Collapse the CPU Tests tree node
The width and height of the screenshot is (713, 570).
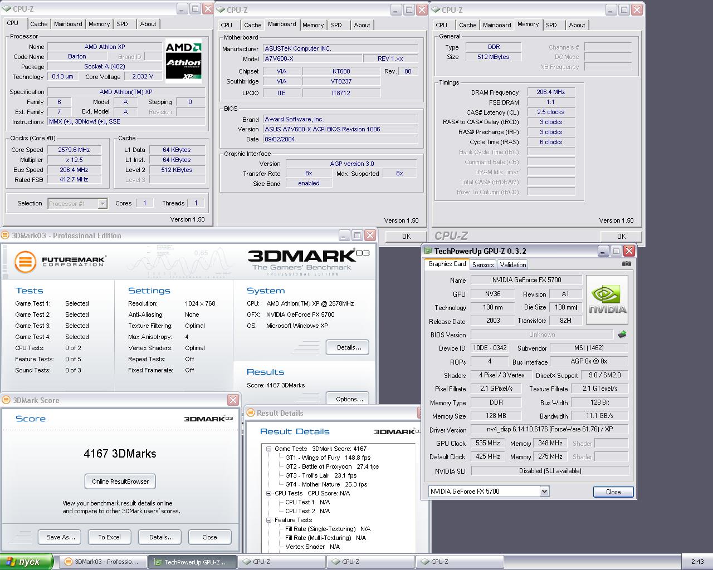coord(268,493)
